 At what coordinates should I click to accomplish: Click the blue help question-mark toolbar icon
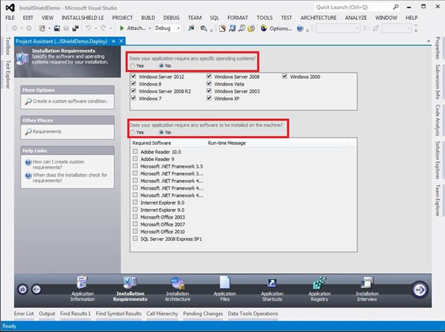(300, 28)
